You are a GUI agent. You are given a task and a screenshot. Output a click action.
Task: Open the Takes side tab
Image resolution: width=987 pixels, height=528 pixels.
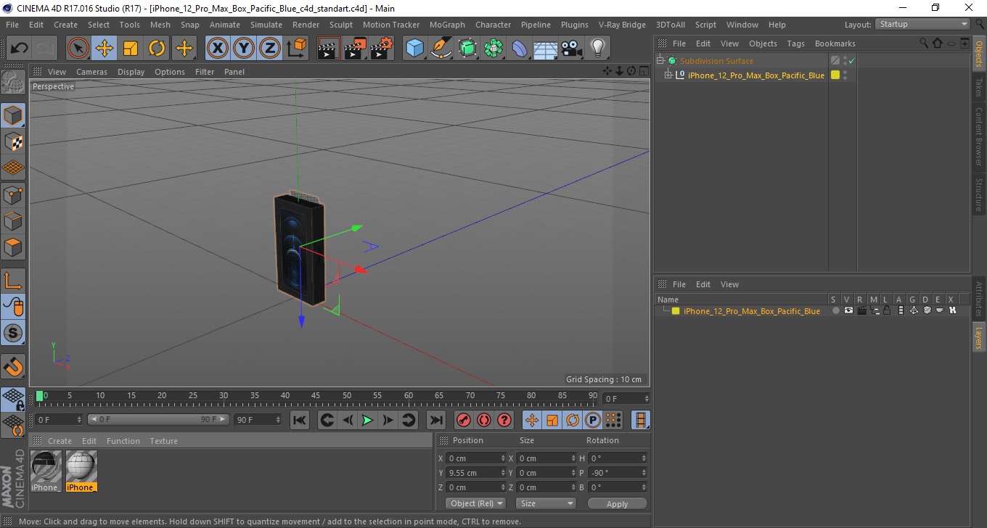[979, 87]
